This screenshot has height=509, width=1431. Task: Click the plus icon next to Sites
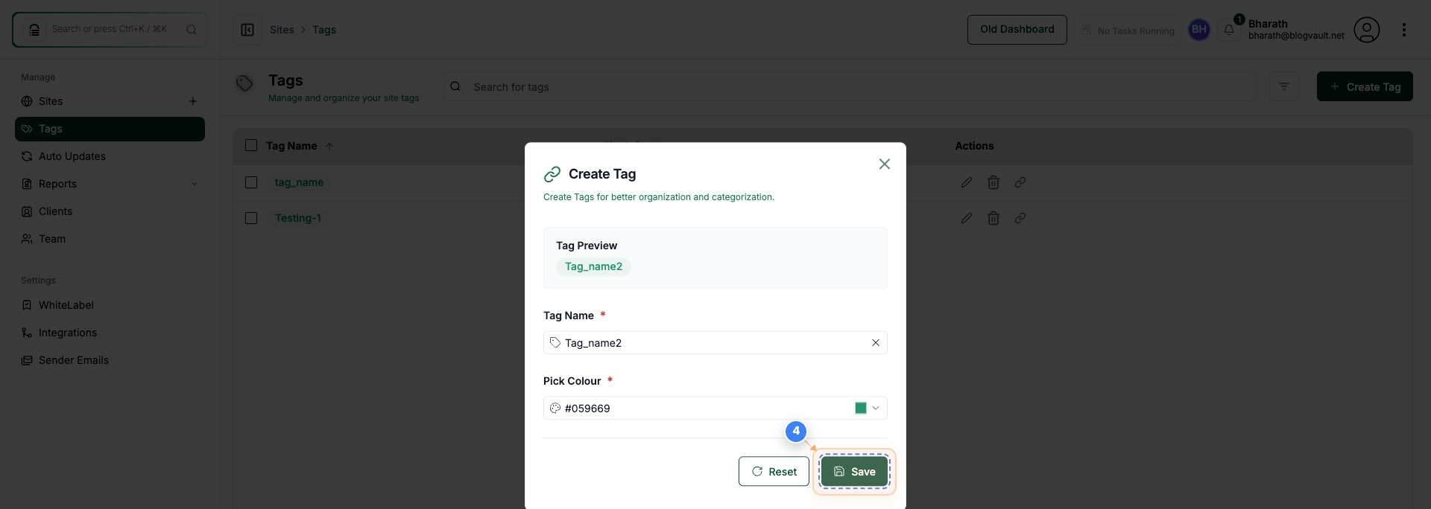pos(193,100)
